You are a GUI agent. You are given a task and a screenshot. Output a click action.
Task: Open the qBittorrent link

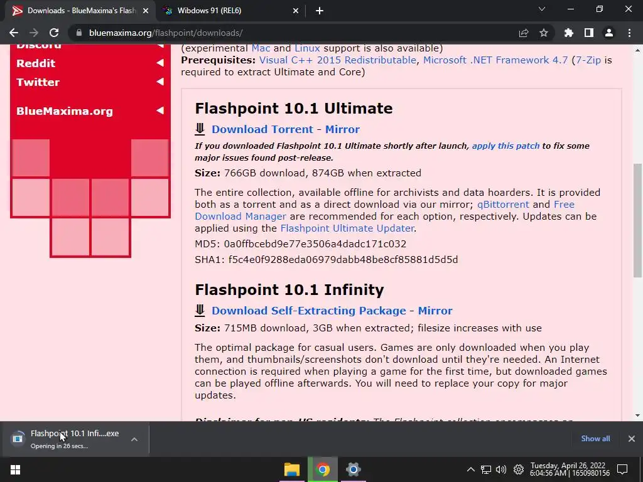pyautogui.click(x=503, y=205)
